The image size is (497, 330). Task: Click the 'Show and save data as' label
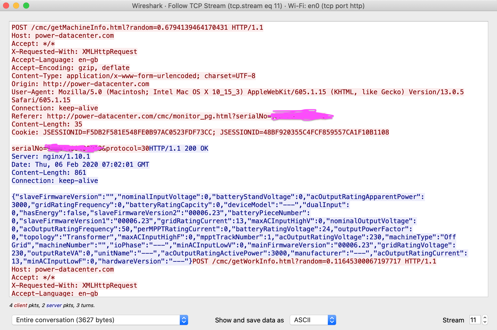pos(249,320)
